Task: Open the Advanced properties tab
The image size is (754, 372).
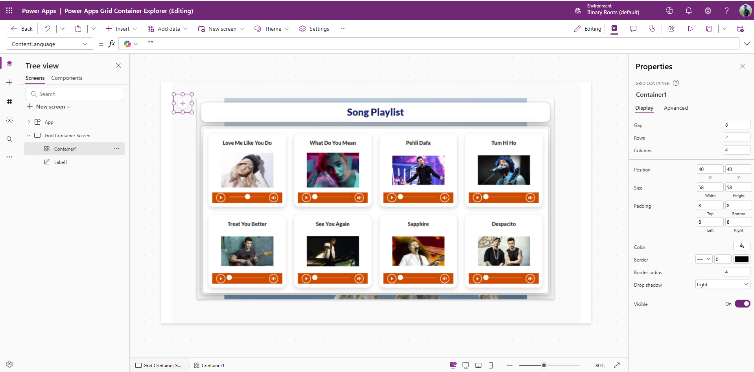Action: (x=676, y=108)
